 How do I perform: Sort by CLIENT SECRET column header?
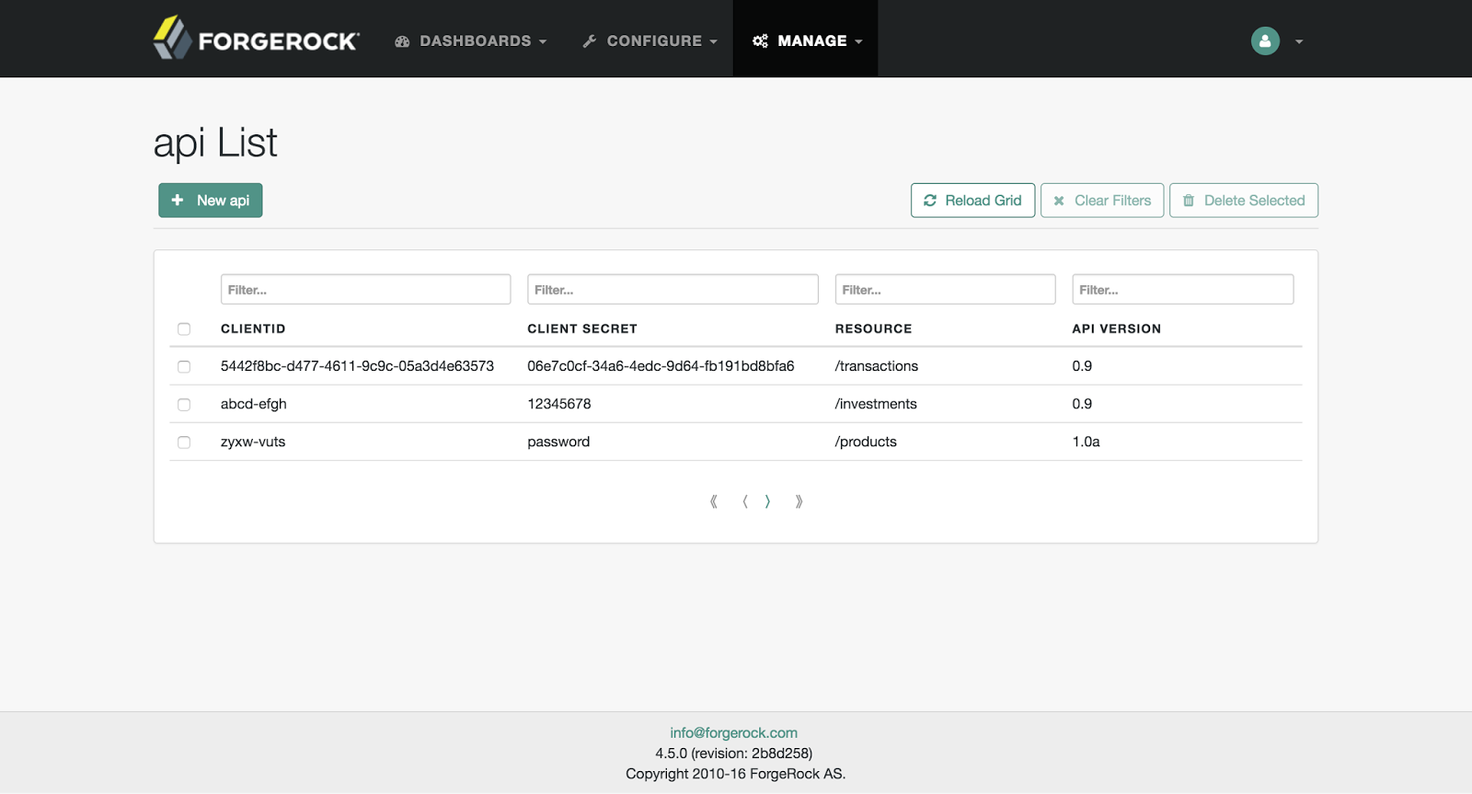[x=582, y=328]
